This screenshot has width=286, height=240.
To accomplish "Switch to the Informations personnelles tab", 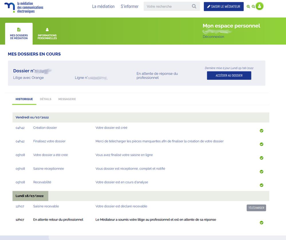I will (x=47, y=34).
